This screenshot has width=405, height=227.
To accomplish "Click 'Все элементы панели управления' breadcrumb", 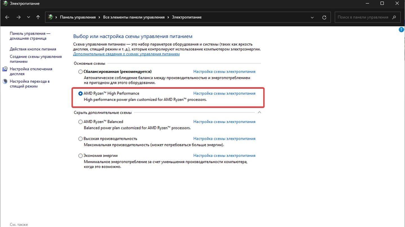I will 134,17.
